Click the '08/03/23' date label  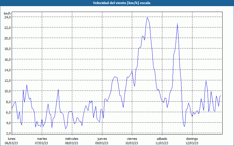(x=71, y=143)
